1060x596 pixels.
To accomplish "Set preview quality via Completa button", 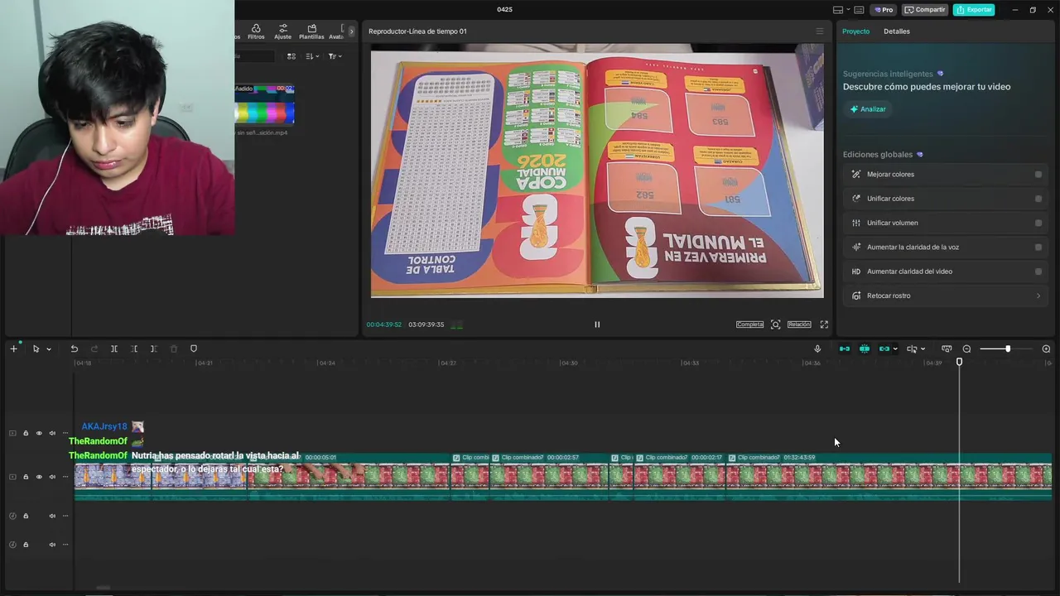I will 749,324.
